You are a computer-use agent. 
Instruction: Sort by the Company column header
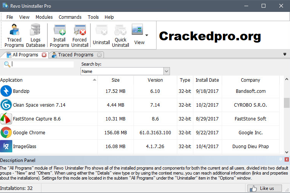pos(250,80)
